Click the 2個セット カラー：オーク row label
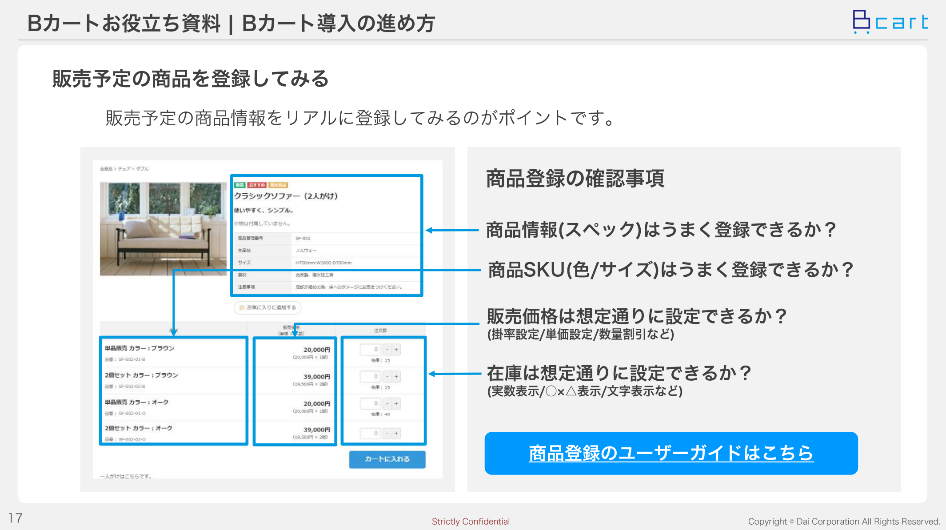Viewport: 946px width, 530px height. pyautogui.click(x=139, y=428)
